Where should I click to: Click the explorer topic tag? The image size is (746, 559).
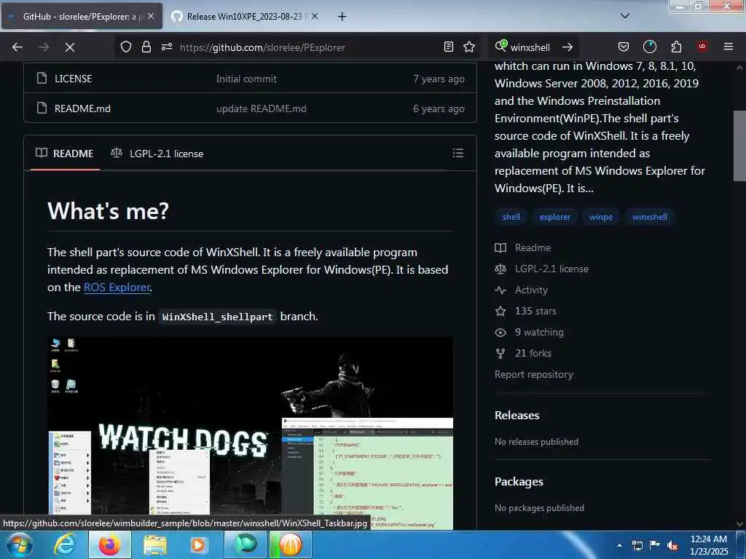pyautogui.click(x=554, y=217)
